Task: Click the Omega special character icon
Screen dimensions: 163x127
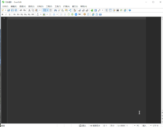Action: click(x=54, y=14)
